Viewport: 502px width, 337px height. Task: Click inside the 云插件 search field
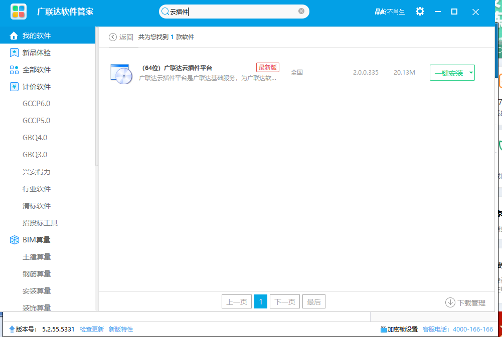coord(234,12)
